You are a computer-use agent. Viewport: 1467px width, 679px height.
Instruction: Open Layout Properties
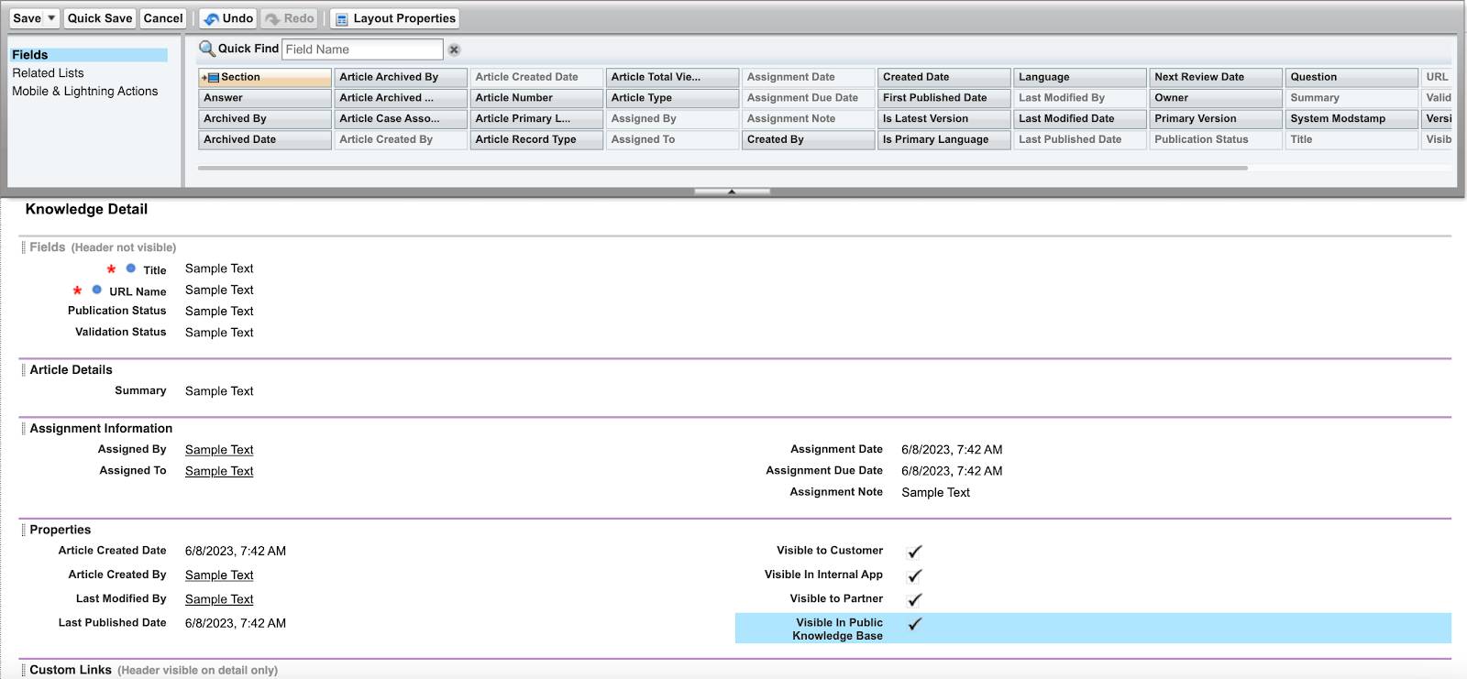(x=394, y=18)
